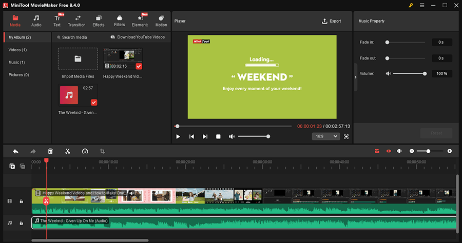Play the video preview
This screenshot has height=243, width=462.
pos(178,136)
